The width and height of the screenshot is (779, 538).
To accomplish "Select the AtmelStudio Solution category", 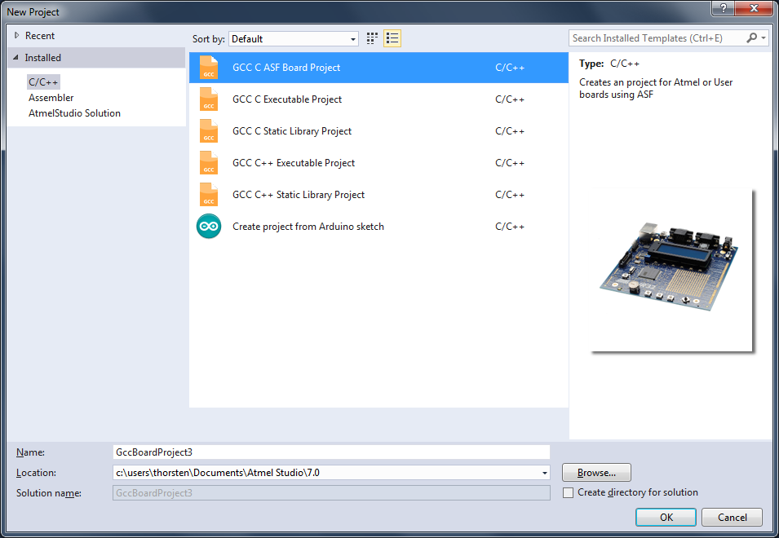I will (x=74, y=113).
